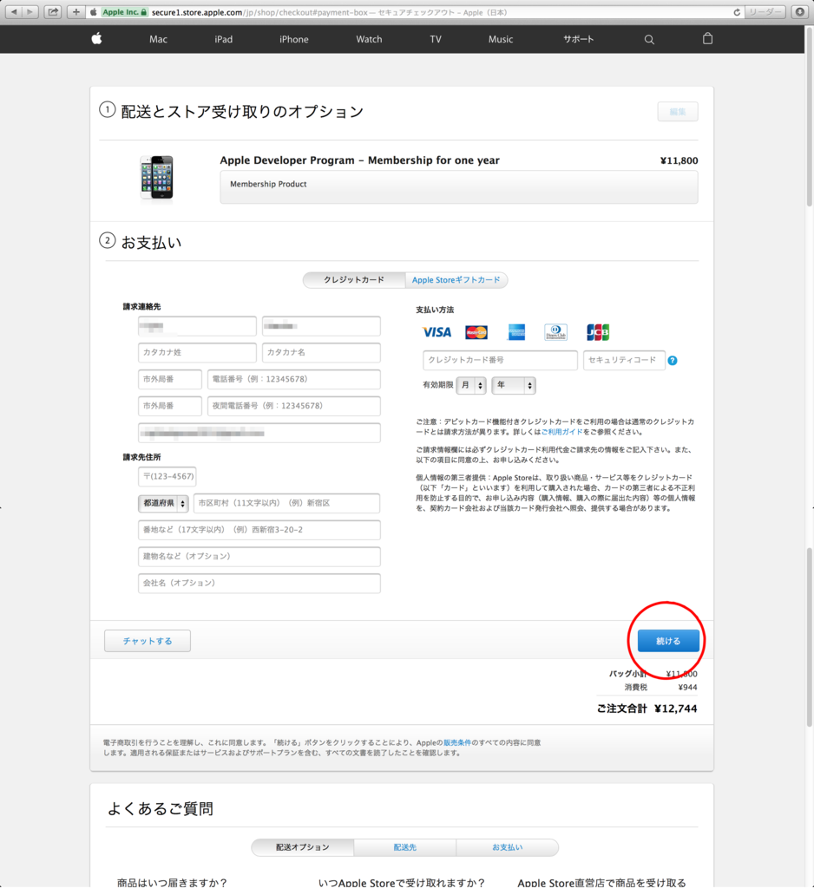Open the Mac menu item
The width and height of the screenshot is (814, 888).
(x=158, y=39)
